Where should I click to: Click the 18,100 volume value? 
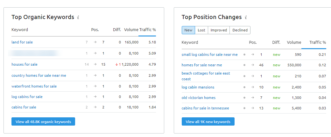tap(133, 107)
